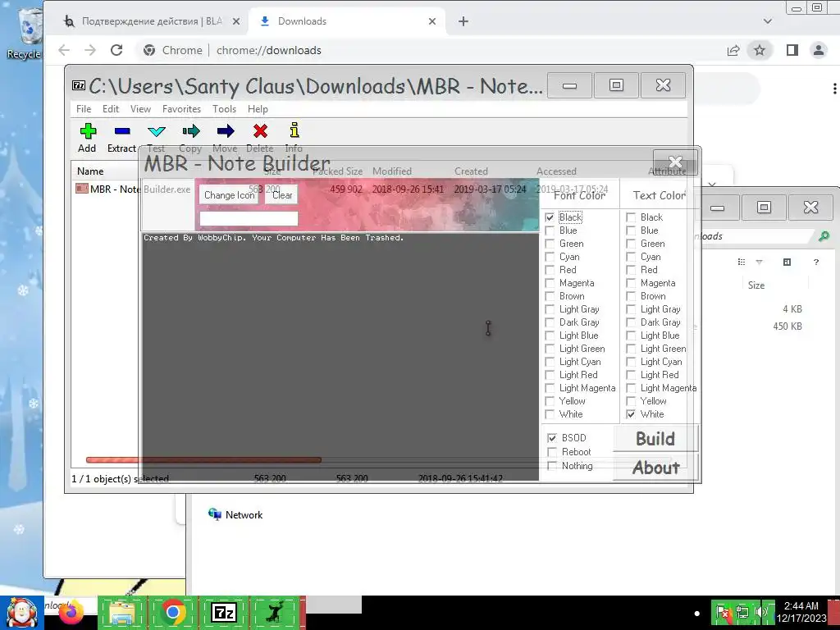
Task: Click Chrome reload page icon
Action: click(116, 50)
